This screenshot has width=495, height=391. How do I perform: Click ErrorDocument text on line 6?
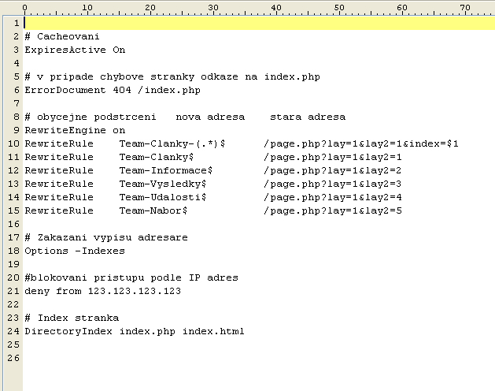point(65,90)
